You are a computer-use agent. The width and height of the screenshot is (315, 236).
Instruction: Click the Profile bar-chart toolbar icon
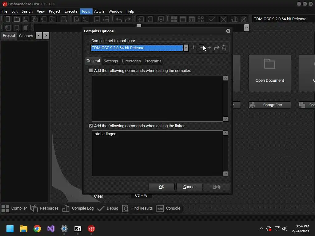pos(235,19)
